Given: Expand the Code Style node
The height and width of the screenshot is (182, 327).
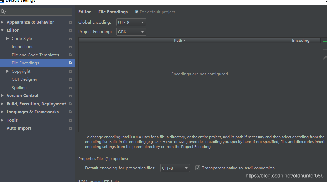Looking at the screenshot, I should [x=7, y=38].
